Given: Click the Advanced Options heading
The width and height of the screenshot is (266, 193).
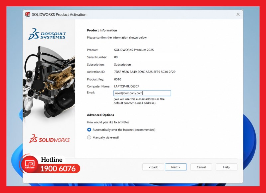Looking at the screenshot, I should (100, 115).
